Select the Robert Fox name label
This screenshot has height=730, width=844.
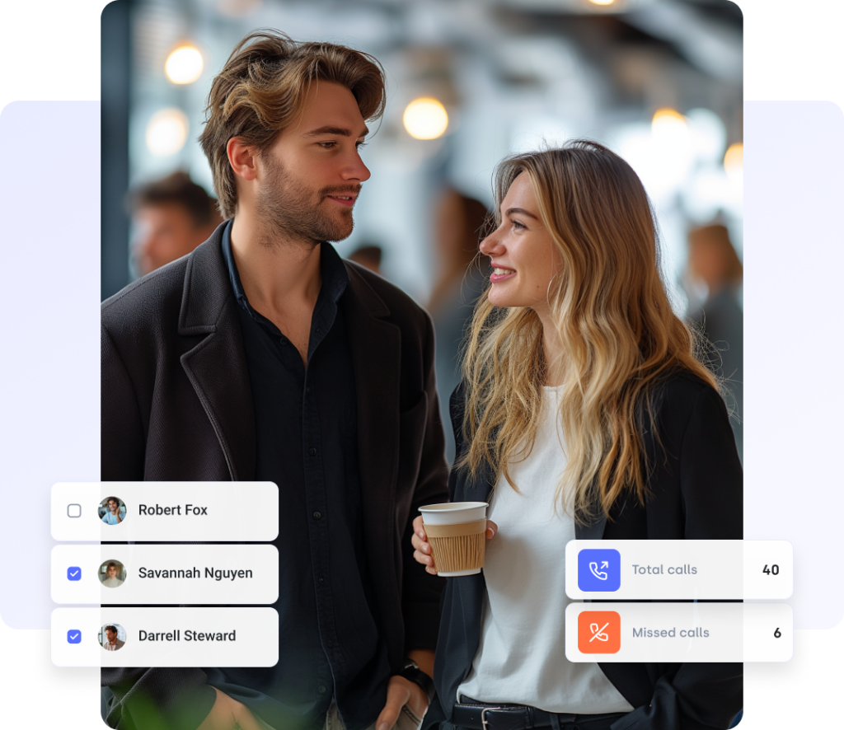coord(172,511)
